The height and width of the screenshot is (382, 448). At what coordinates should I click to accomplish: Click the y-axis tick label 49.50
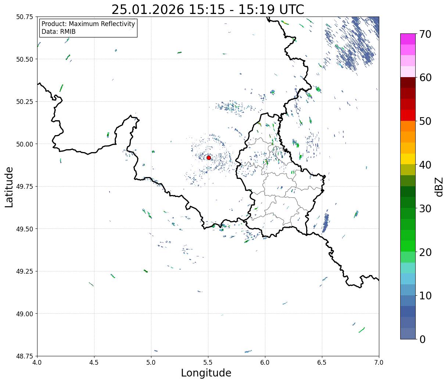[x=25, y=229]
